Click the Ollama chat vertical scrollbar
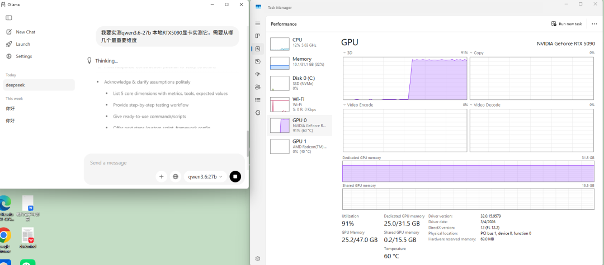604x265 pixels. click(x=247, y=142)
